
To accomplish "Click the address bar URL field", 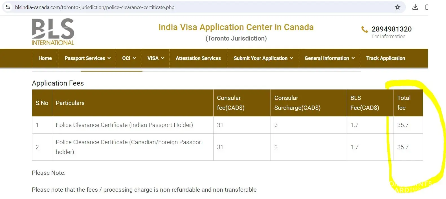I will (95, 7).
